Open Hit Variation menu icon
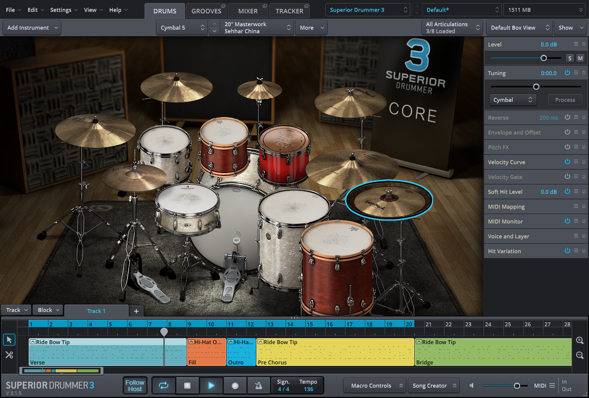This screenshot has height=398, width=589. (576, 251)
